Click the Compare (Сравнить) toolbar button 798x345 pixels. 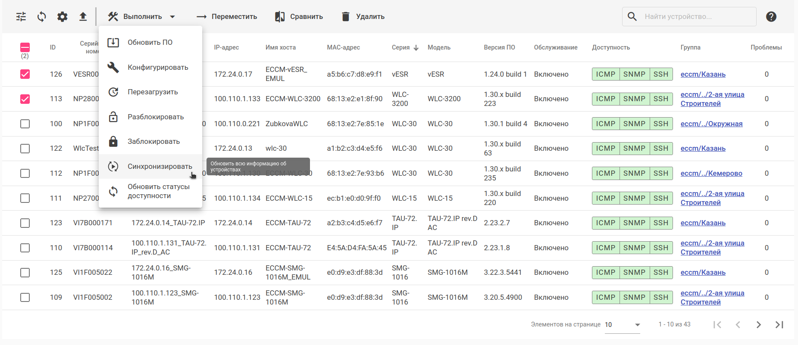click(x=299, y=17)
